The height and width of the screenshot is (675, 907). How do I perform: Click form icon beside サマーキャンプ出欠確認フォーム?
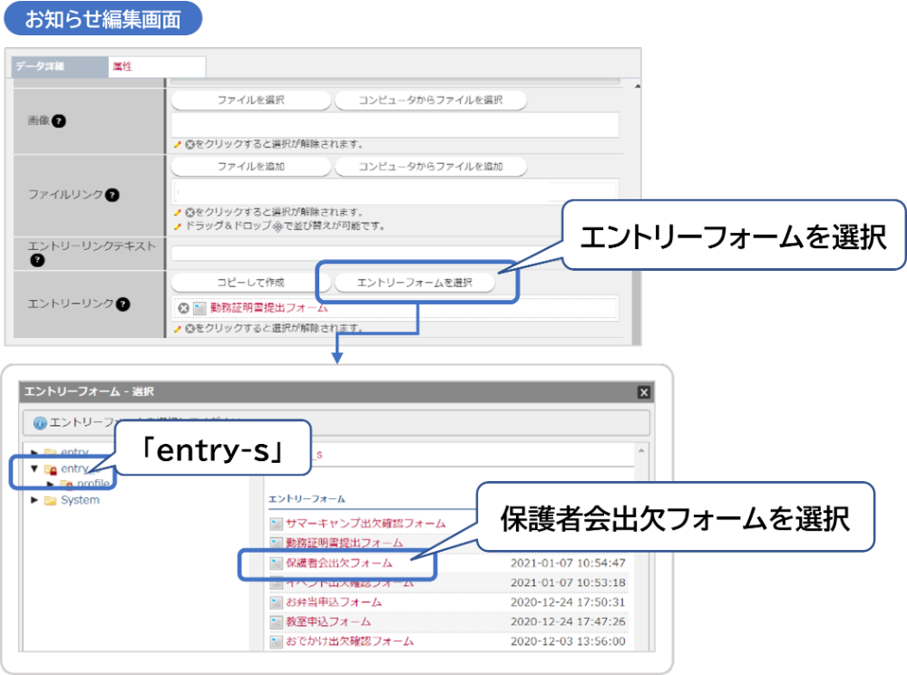point(276,525)
